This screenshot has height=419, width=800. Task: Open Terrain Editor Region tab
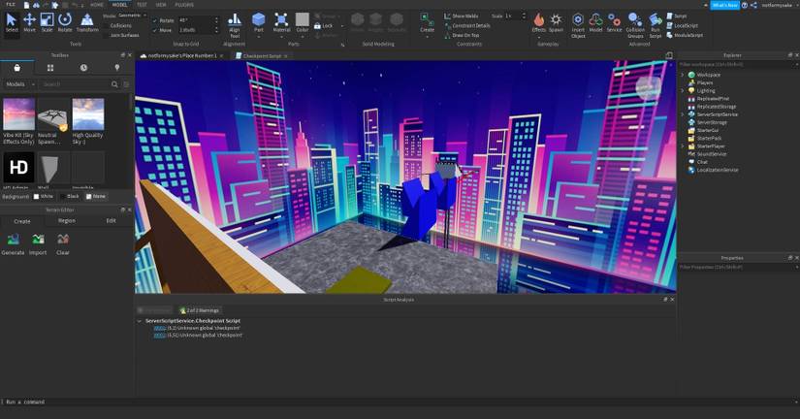pyautogui.click(x=66, y=220)
